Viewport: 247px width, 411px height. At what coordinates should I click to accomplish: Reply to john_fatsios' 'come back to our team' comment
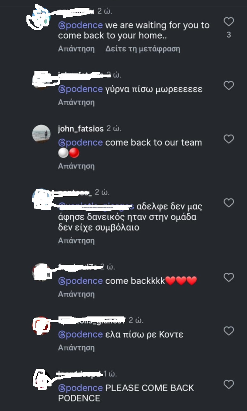(76, 166)
